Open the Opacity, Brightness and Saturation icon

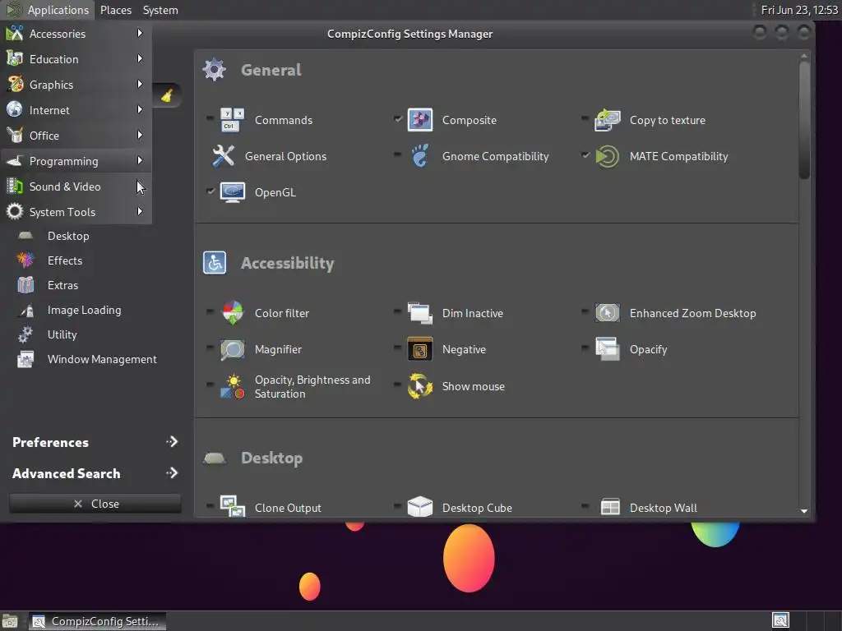pos(232,386)
